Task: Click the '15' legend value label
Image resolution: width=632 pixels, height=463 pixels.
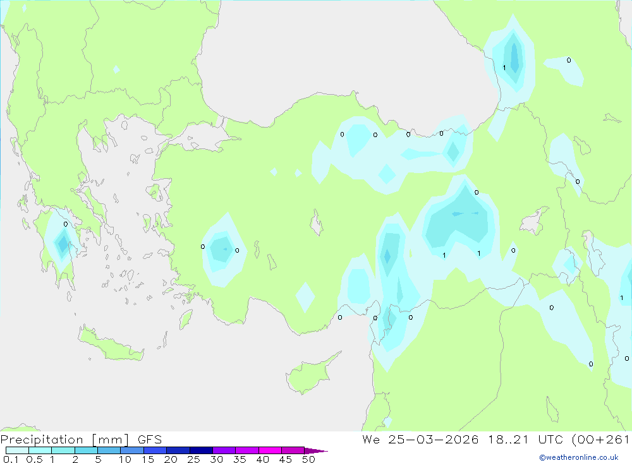Action: point(148,459)
